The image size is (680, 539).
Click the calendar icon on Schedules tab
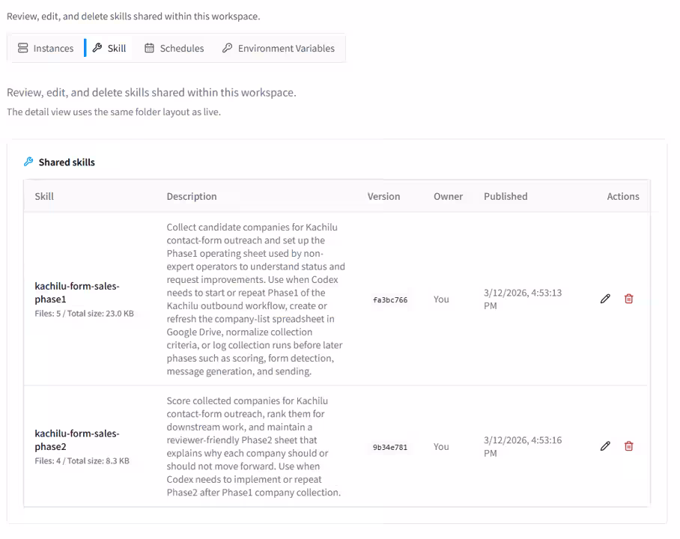pos(149,48)
